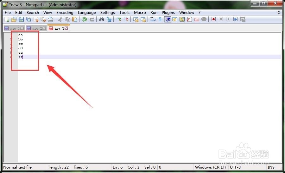Click the Cut scissors icon
Image resolution: width=285 pixels, height=173 pixels.
tap(60, 19)
